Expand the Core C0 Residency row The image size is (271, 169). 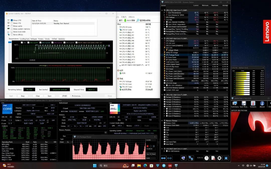pos(164,109)
